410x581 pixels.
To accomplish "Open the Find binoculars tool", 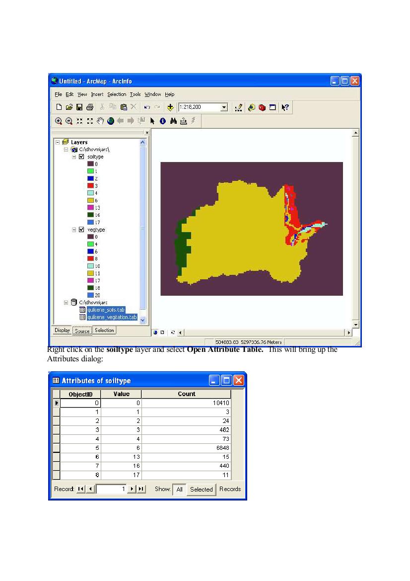I will pyautogui.click(x=173, y=121).
